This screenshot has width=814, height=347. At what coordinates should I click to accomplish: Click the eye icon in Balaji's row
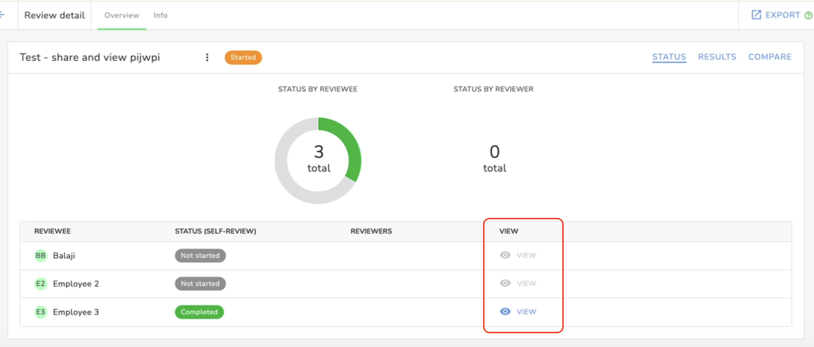point(505,255)
